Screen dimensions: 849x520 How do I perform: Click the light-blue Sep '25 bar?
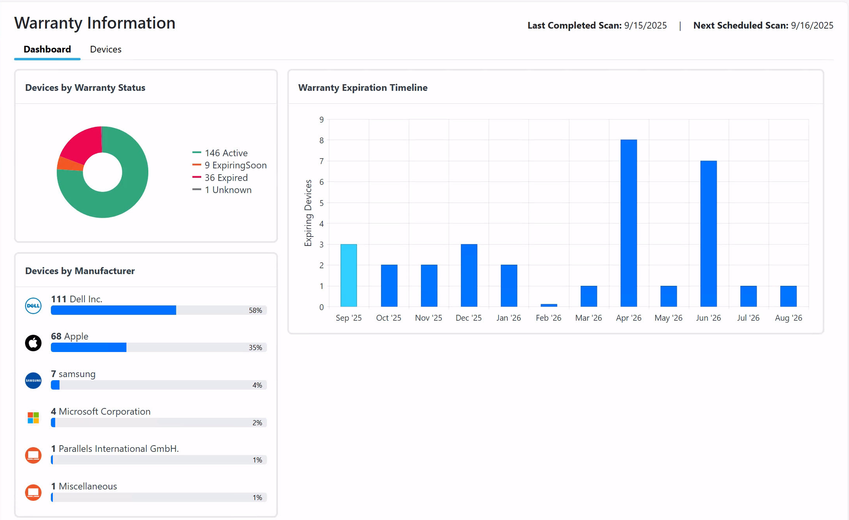(x=348, y=275)
